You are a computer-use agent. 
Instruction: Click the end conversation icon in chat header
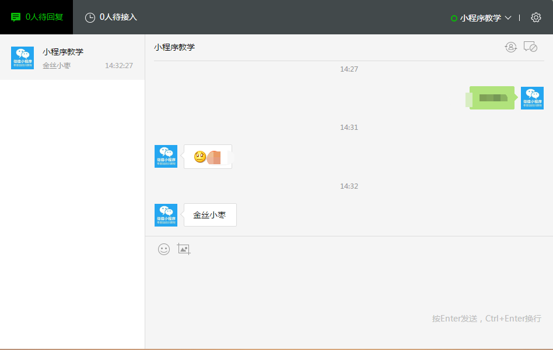(x=530, y=47)
